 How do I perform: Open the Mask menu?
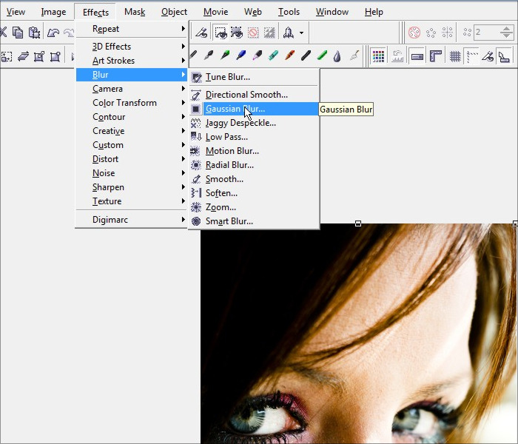tap(135, 12)
